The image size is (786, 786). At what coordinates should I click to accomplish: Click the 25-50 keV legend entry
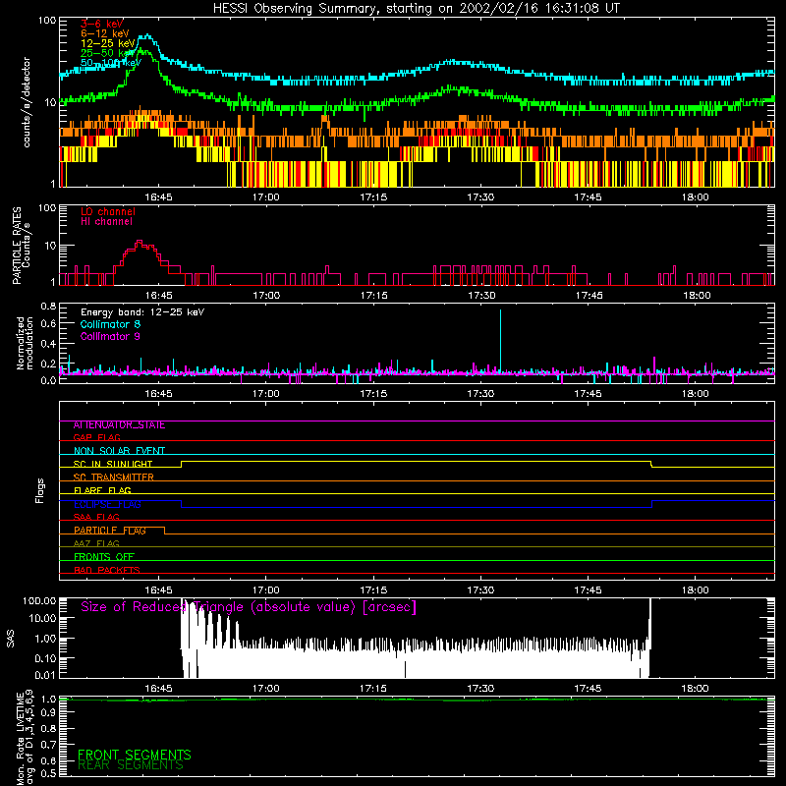click(107, 53)
